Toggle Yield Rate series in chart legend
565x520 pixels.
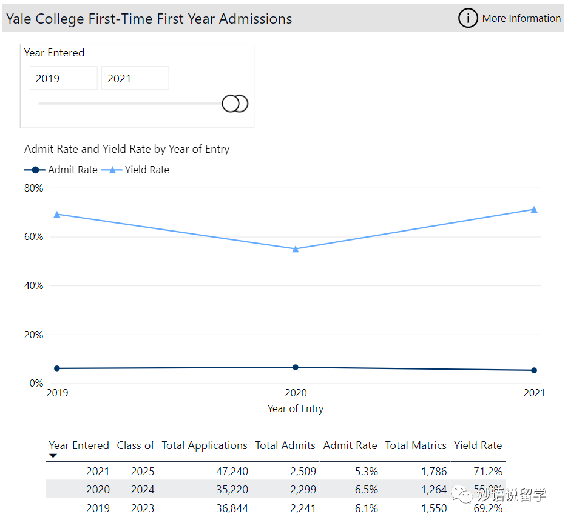[135, 170]
